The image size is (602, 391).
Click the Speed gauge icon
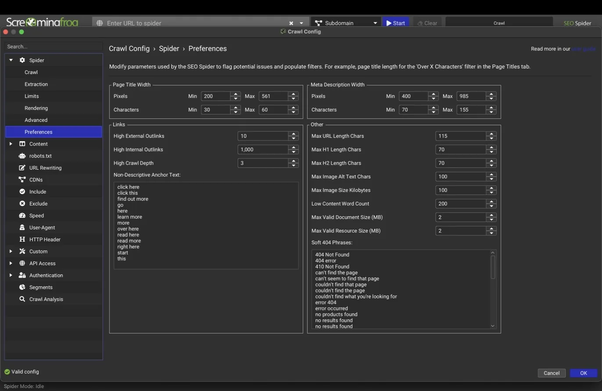[22, 215]
